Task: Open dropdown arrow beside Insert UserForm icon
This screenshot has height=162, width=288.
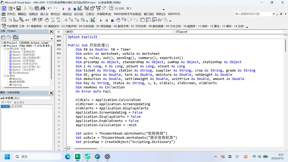Action: [x=14, y=8]
